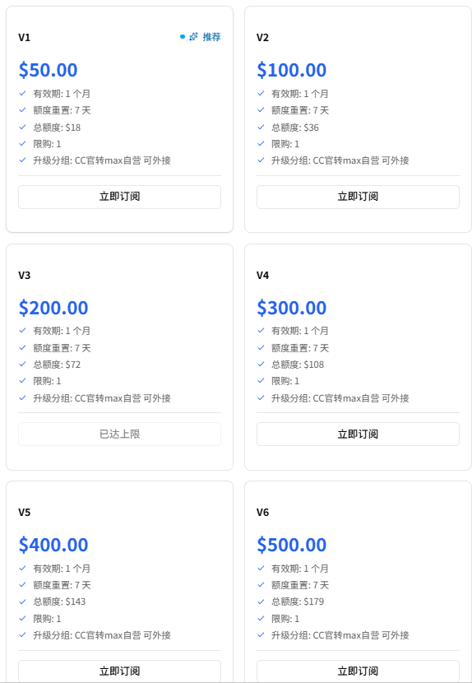Click the checkmark beside V2 total quota $36
This screenshot has height=683, width=472.
pos(261,128)
